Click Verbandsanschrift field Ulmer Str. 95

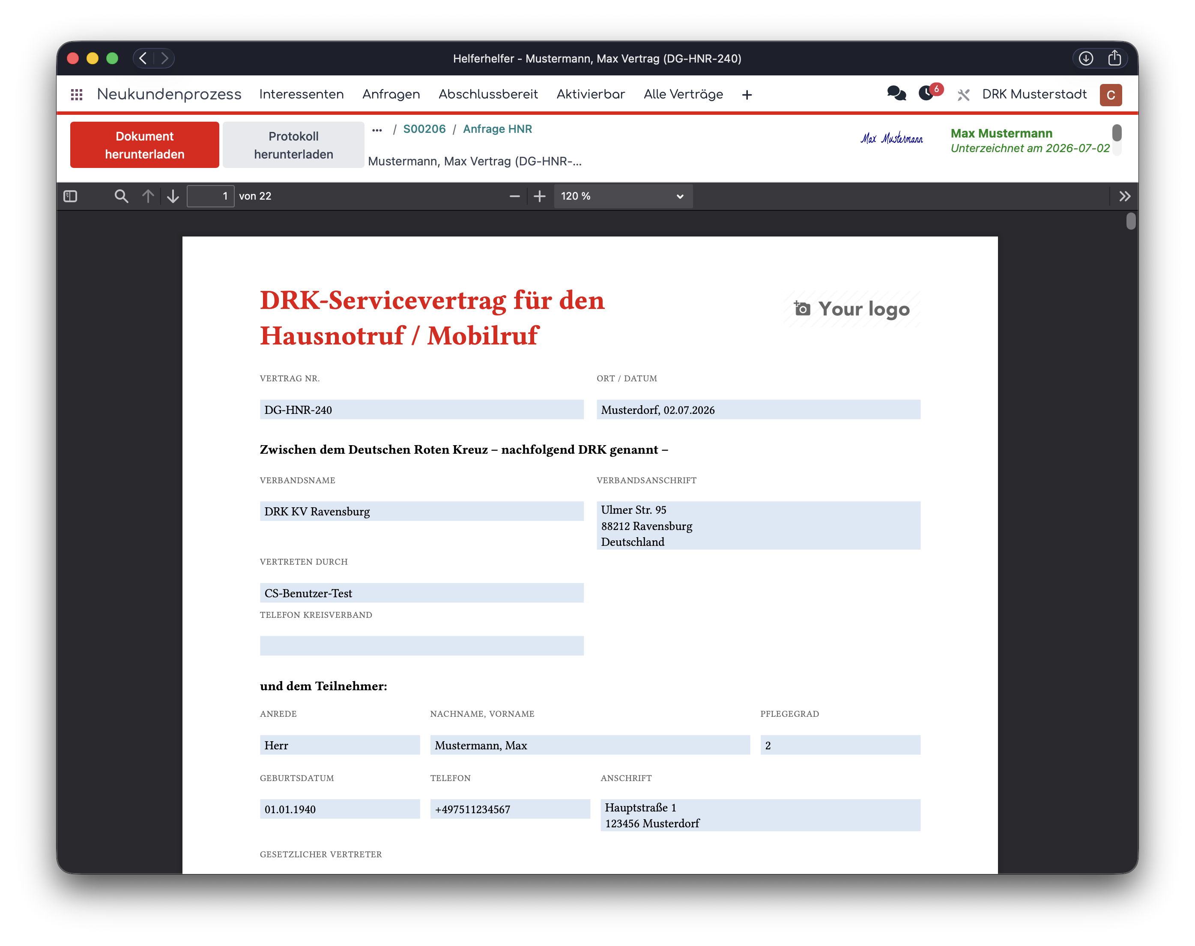coord(758,526)
